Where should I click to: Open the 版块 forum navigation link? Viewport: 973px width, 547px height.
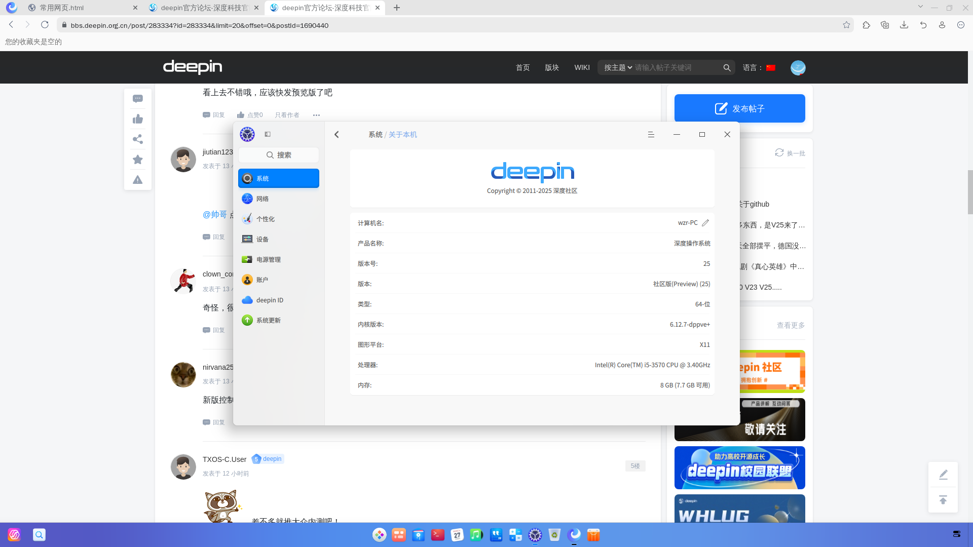click(552, 68)
